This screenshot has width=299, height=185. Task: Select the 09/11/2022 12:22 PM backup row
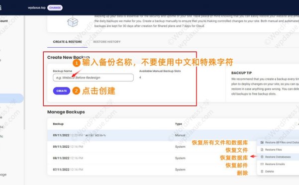click(173, 135)
